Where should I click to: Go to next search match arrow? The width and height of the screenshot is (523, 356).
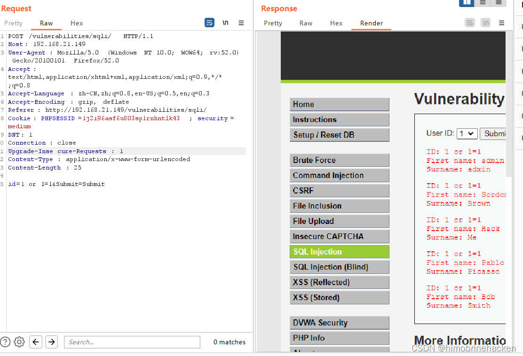52,342
